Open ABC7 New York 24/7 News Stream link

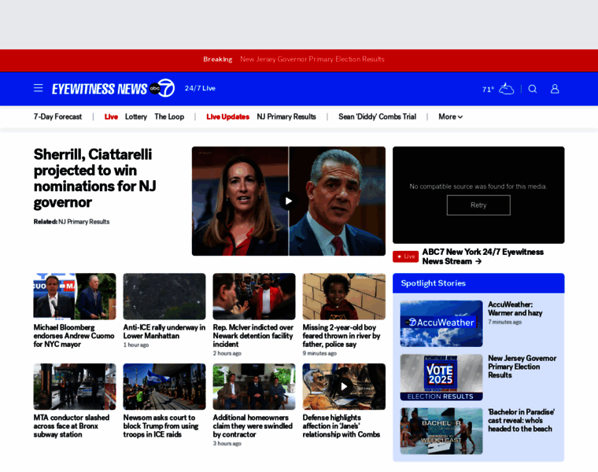pos(483,256)
